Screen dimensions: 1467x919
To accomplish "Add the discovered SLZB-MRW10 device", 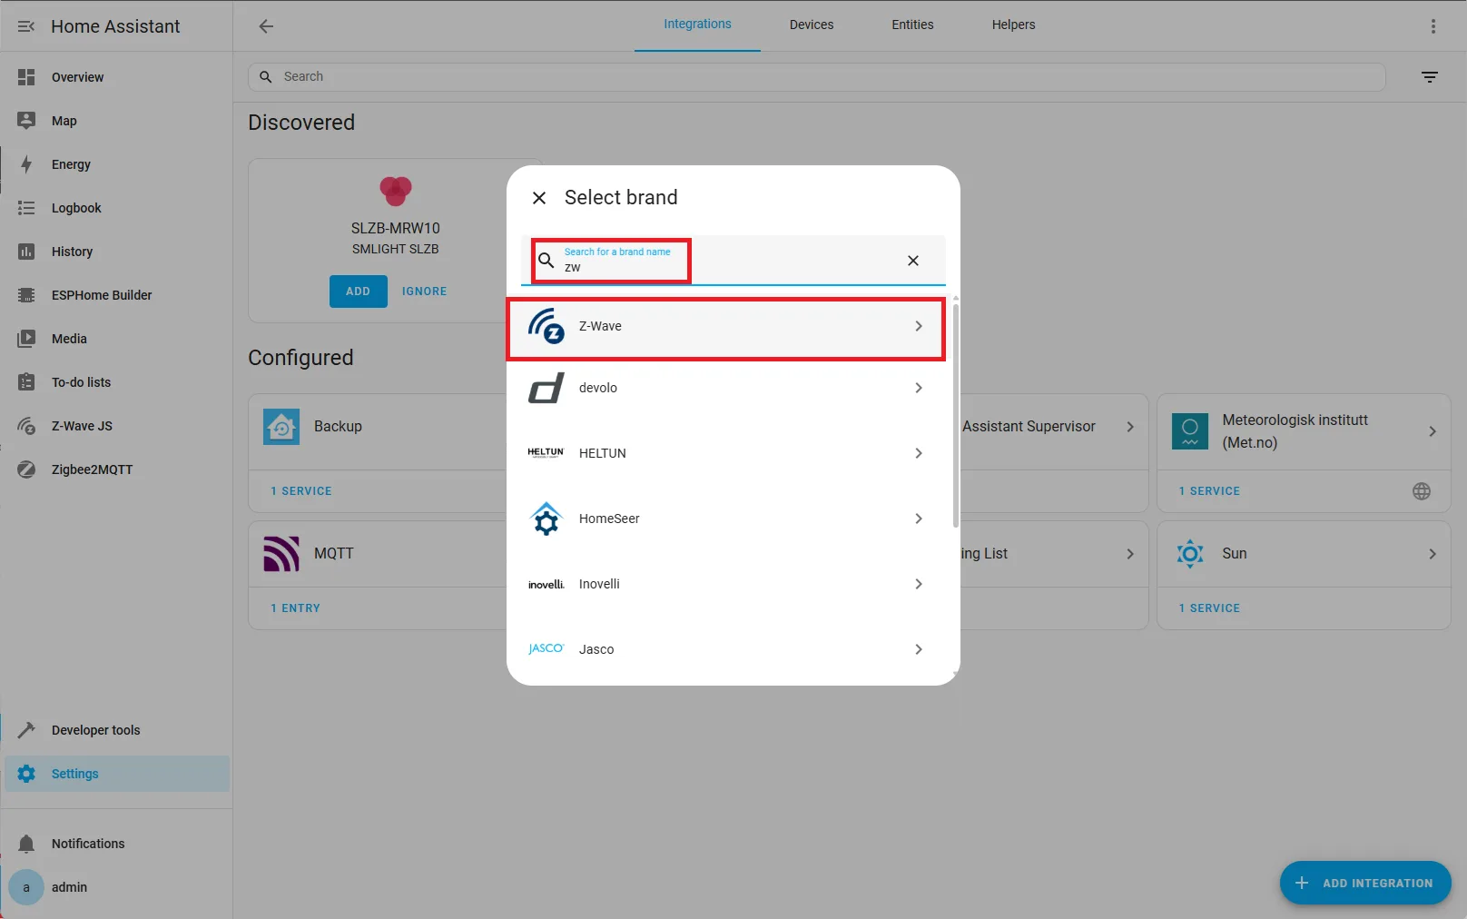I will pos(357,291).
